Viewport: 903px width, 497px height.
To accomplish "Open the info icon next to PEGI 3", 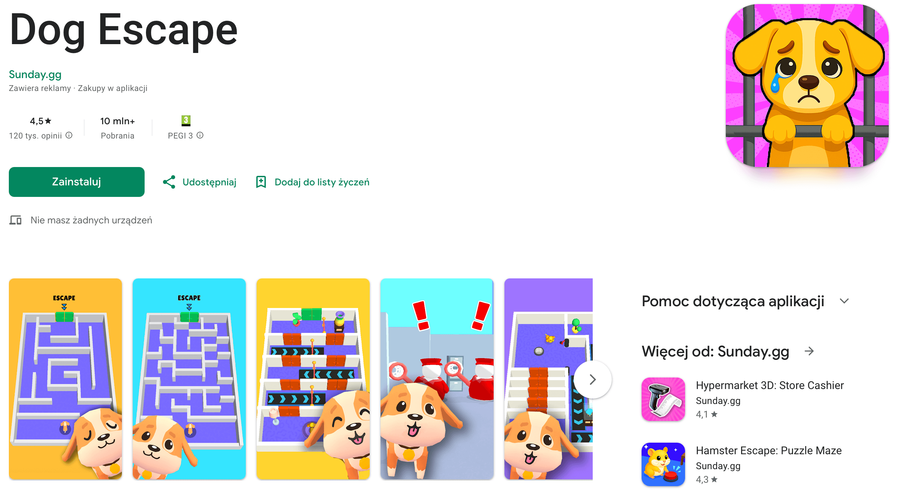I will 200,135.
